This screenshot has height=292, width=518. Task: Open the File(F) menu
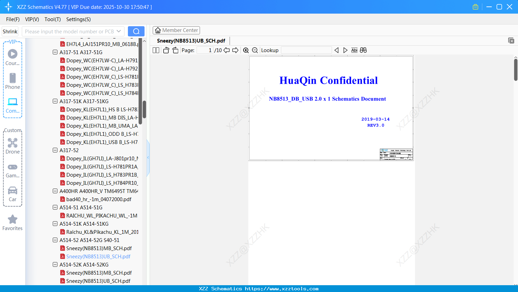pyautogui.click(x=13, y=19)
